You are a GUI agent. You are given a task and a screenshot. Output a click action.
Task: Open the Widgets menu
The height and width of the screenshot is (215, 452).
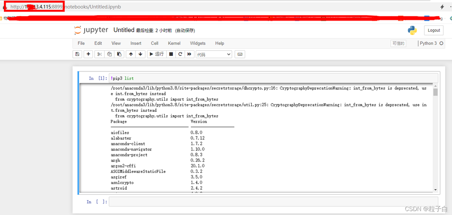(198, 43)
